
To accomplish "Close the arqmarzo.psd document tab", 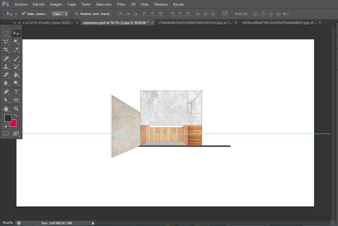I will tap(152, 23).
